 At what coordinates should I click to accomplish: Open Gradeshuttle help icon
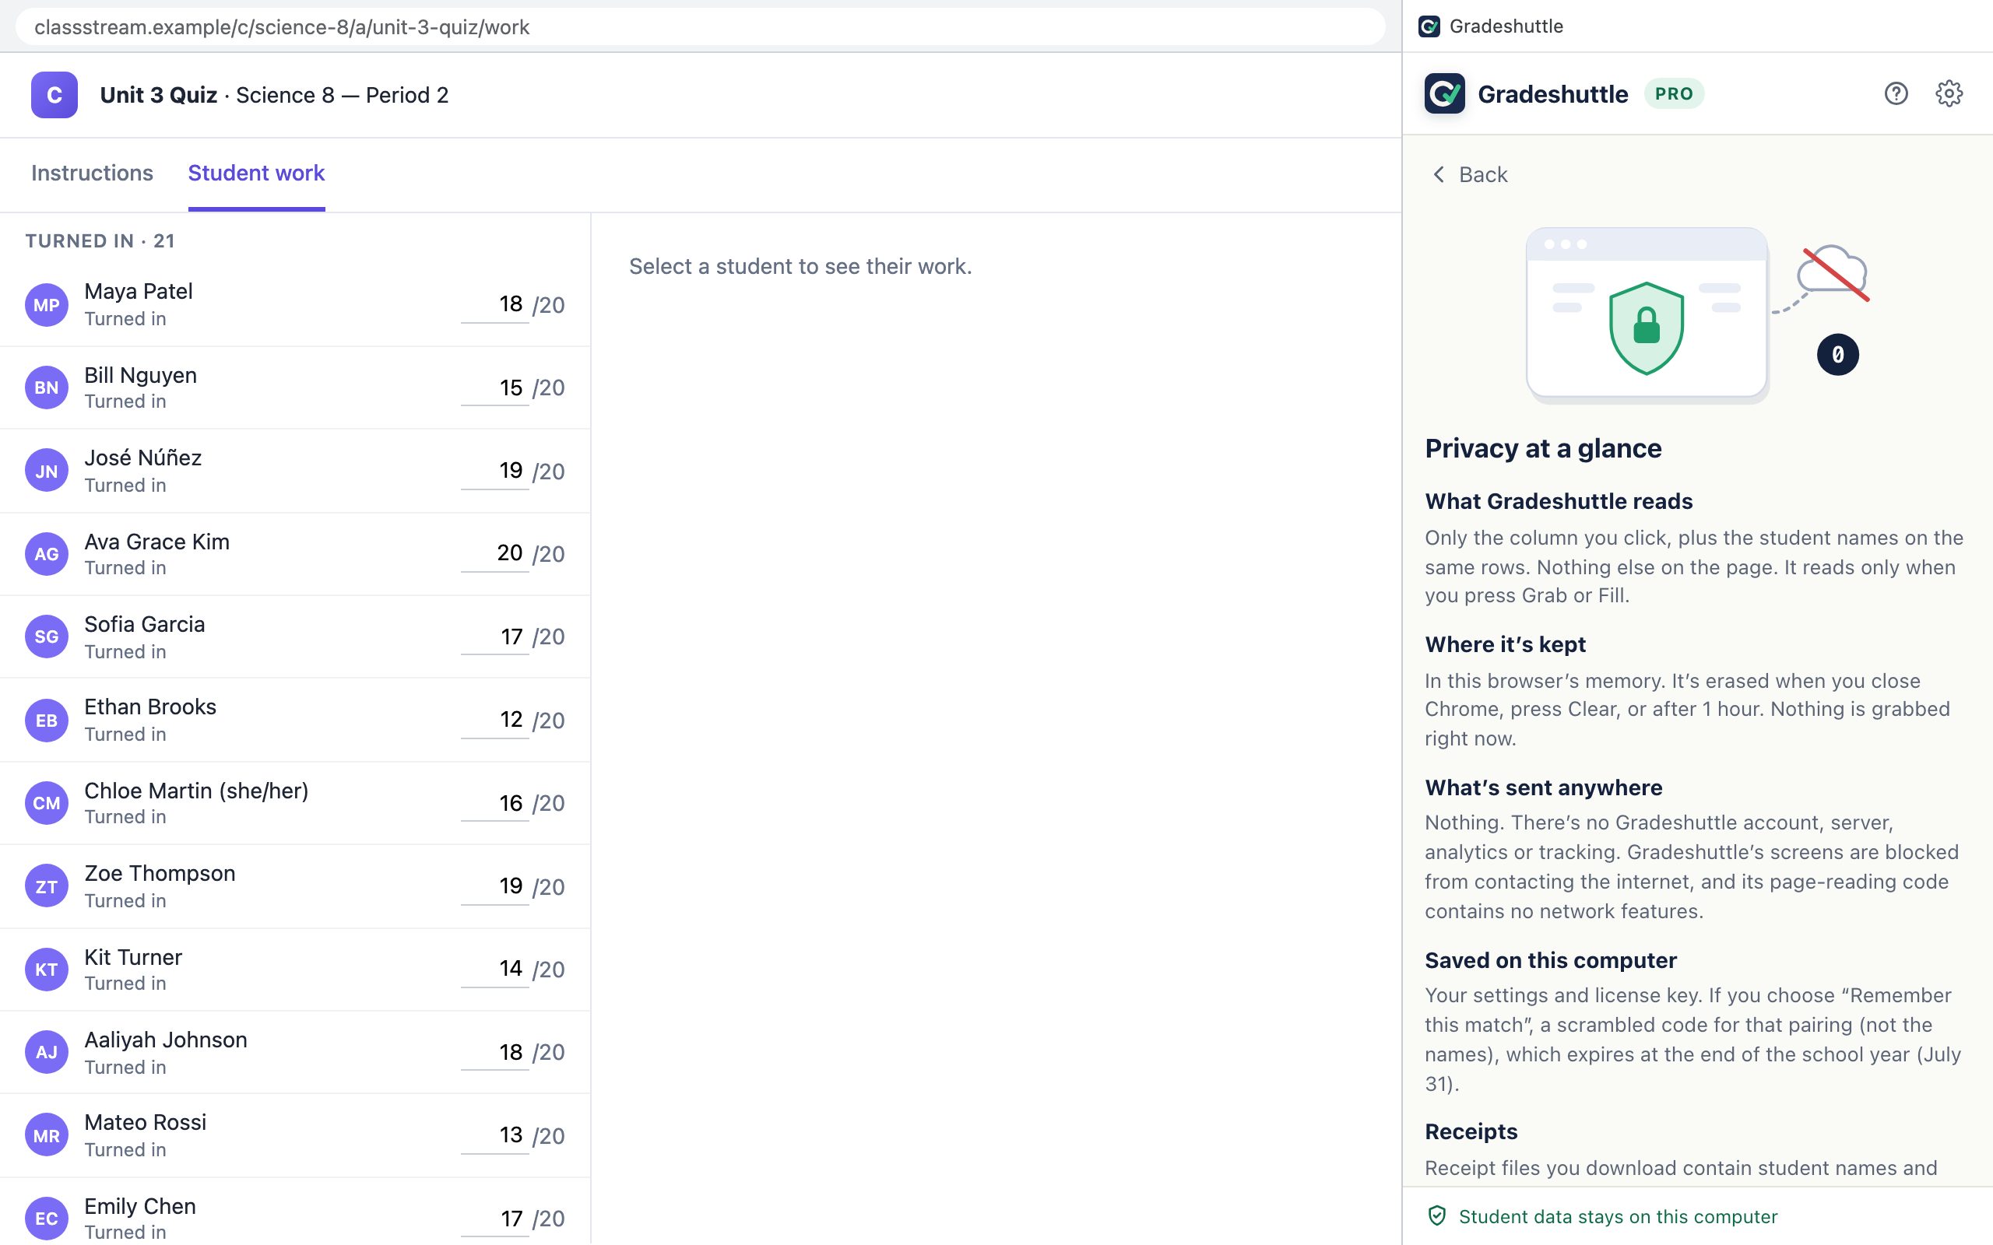(1896, 94)
